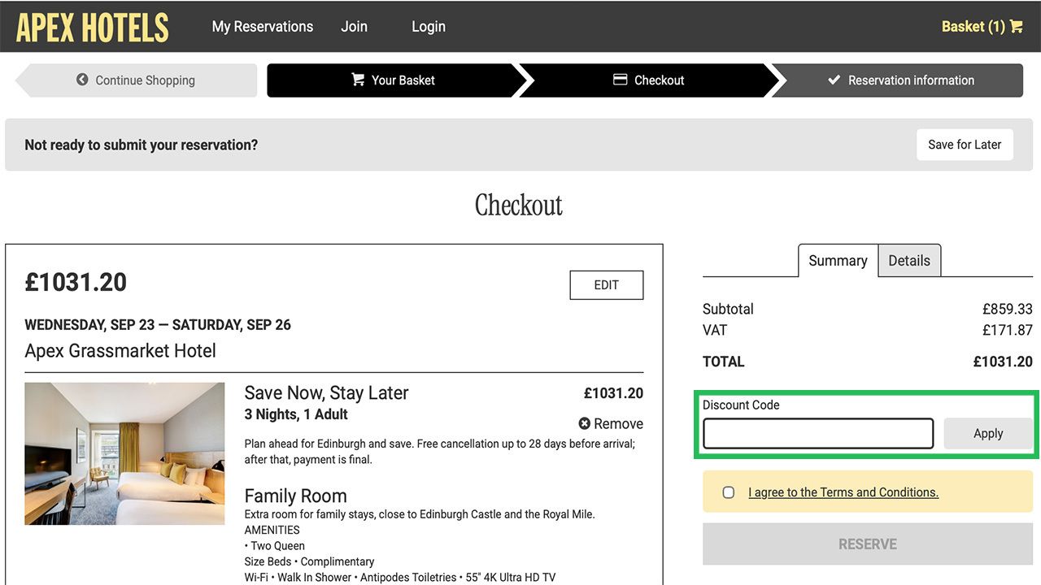Click the Apex Hotels logo
Screen dimensions: 1041x585
[93, 28]
